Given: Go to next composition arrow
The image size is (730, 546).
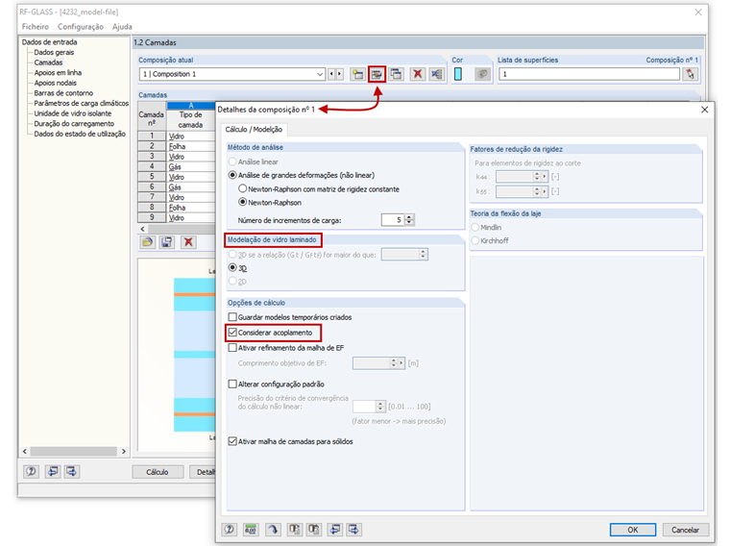Looking at the screenshot, I should pos(339,74).
